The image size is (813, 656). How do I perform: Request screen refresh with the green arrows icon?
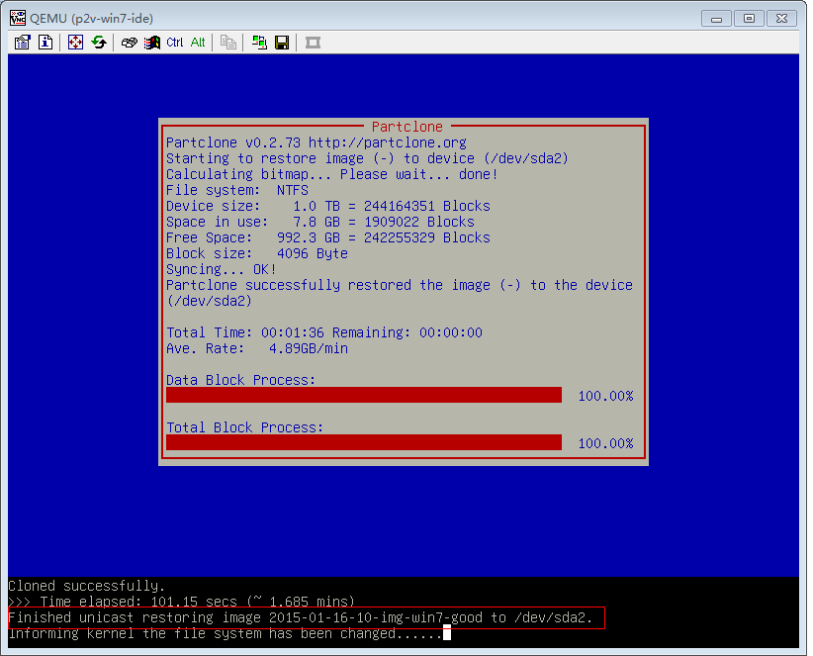click(99, 42)
